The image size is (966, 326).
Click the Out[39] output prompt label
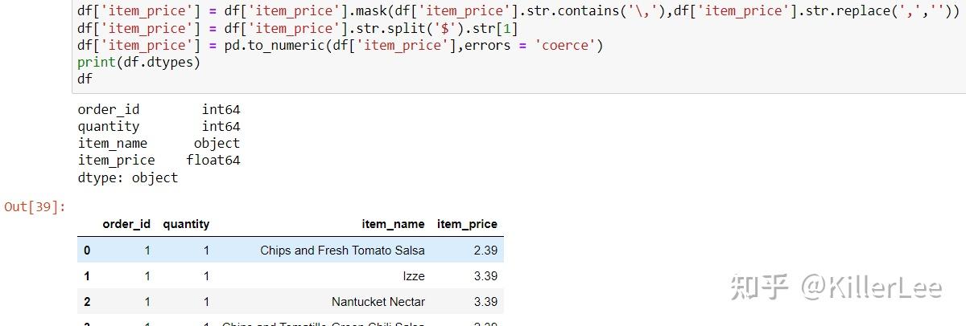(x=33, y=207)
